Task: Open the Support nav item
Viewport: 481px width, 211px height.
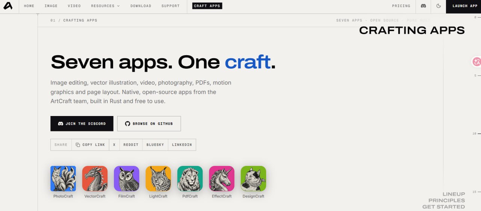Action: tap(171, 6)
